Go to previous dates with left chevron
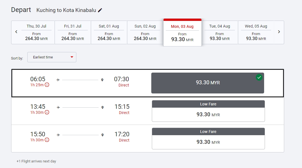The image size is (302, 168). tap(16, 32)
